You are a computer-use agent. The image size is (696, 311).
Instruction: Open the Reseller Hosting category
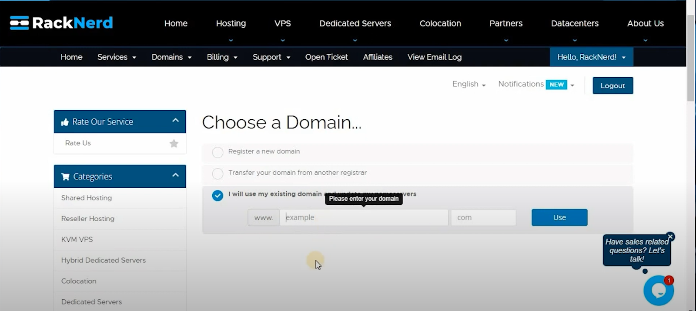click(88, 219)
